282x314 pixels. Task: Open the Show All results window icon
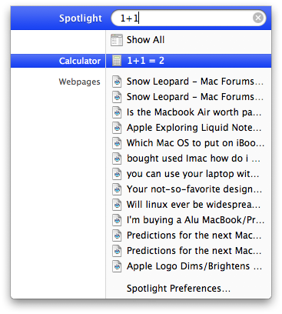point(117,40)
